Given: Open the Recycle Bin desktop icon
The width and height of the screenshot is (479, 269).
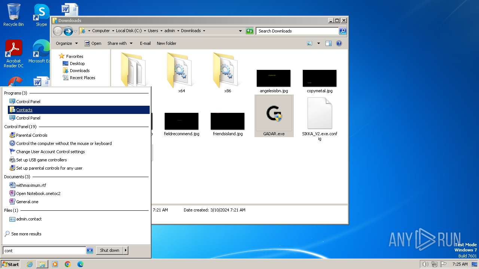Looking at the screenshot, I should pos(13,15).
